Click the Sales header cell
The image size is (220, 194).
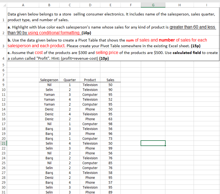tap(110, 80)
